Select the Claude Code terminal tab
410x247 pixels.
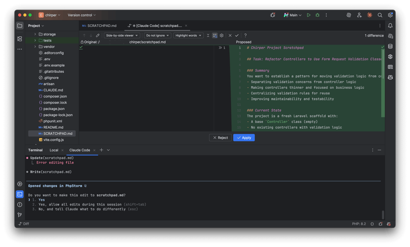pyautogui.click(x=80, y=150)
